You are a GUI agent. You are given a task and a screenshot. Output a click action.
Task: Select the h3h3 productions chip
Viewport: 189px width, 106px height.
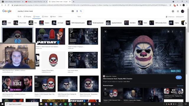click(158, 23)
